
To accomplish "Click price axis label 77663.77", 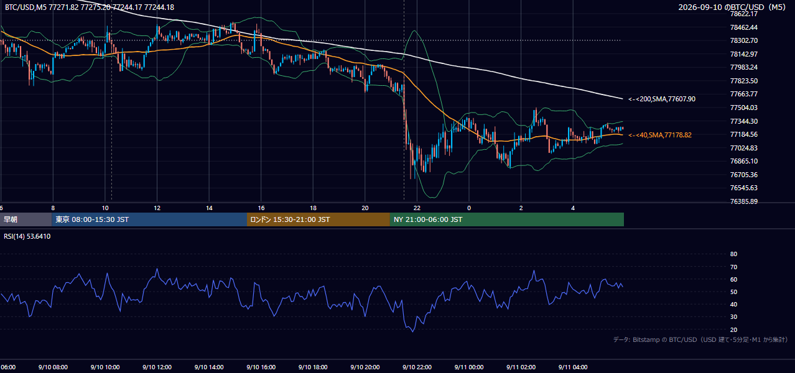I will pyautogui.click(x=743, y=94).
